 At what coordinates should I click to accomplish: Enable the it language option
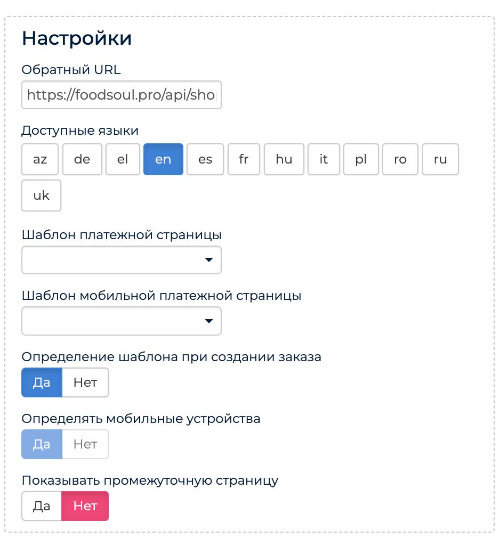click(324, 159)
